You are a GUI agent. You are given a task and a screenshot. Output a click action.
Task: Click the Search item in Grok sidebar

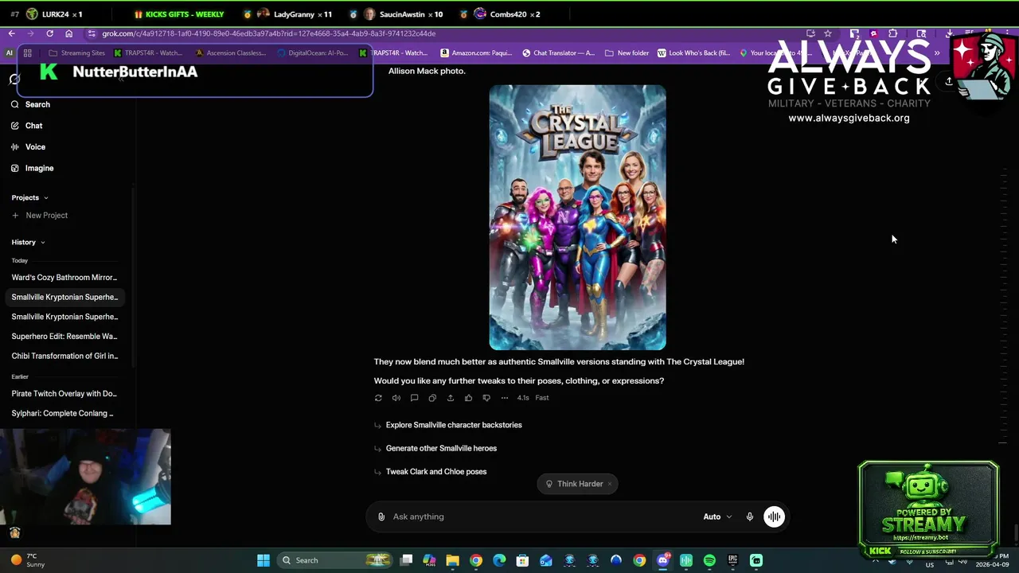point(31,104)
